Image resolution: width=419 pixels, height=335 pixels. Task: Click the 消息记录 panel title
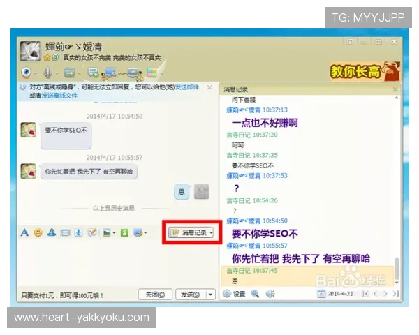[236, 89]
